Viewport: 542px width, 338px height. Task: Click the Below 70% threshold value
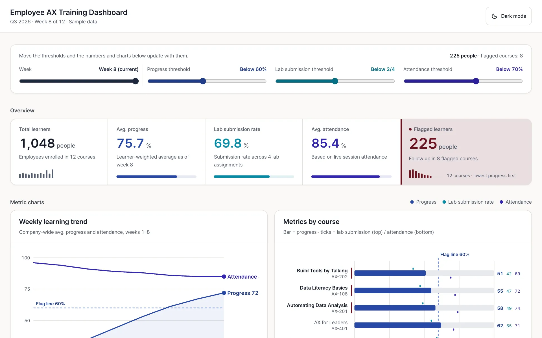click(509, 69)
